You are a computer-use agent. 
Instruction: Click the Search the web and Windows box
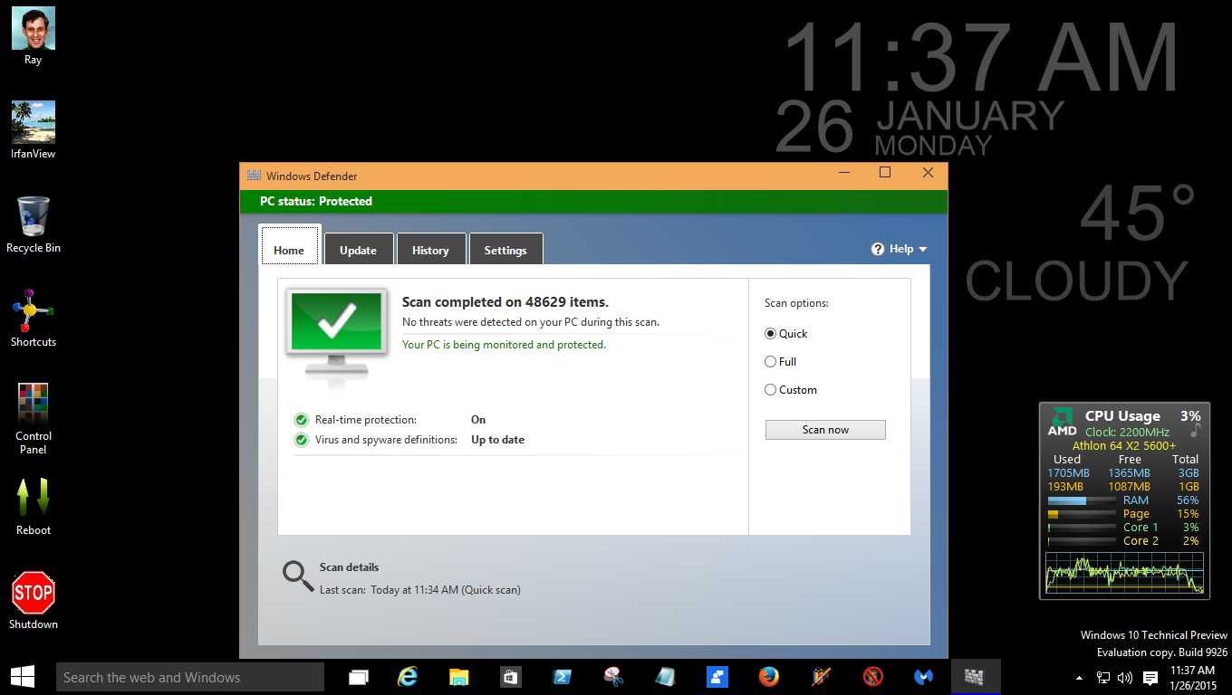coord(189,677)
